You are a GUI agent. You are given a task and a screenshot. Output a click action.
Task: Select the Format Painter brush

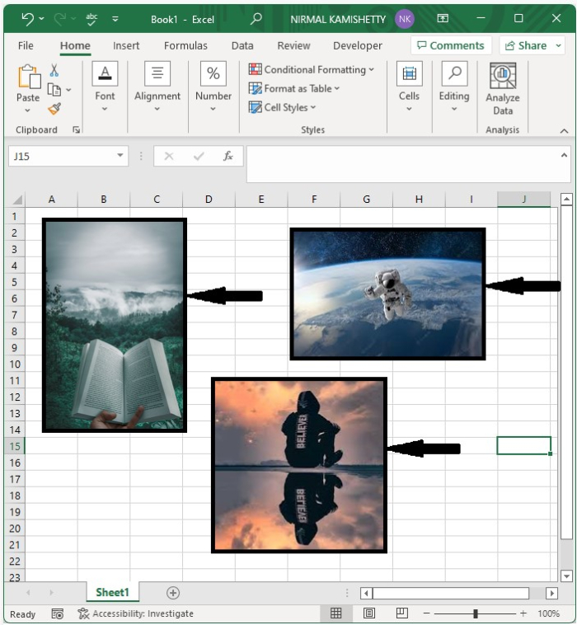point(54,109)
